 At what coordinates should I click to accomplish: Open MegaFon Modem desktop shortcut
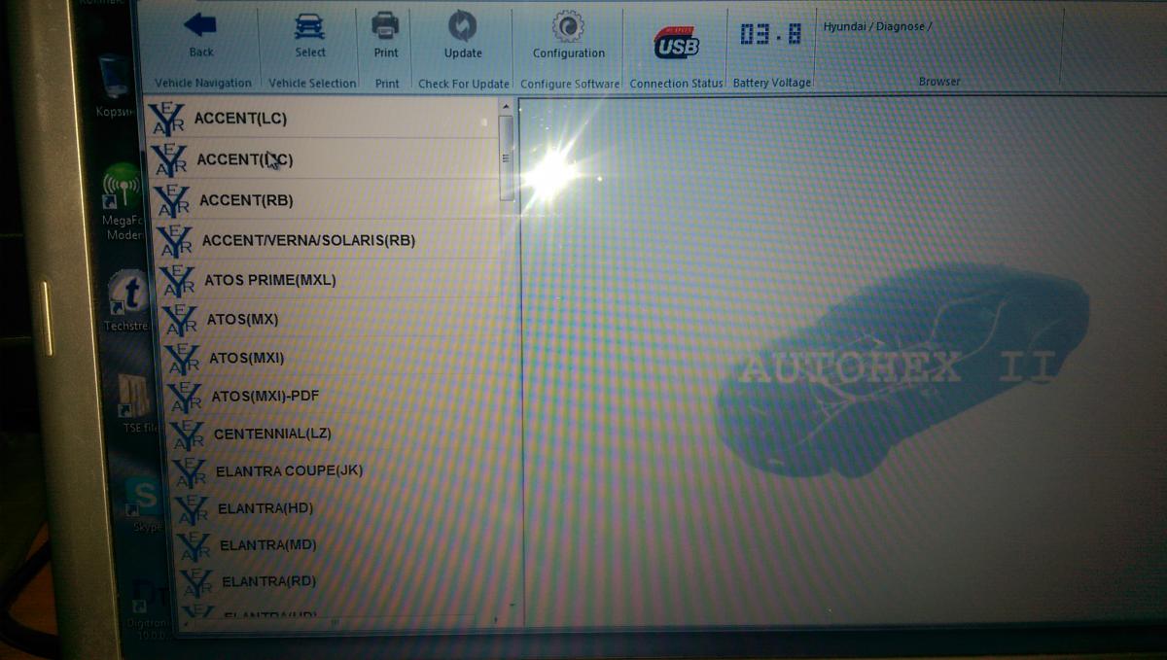click(124, 200)
